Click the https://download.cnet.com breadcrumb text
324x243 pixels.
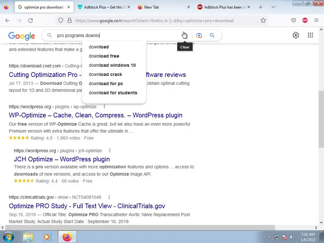(35, 66)
